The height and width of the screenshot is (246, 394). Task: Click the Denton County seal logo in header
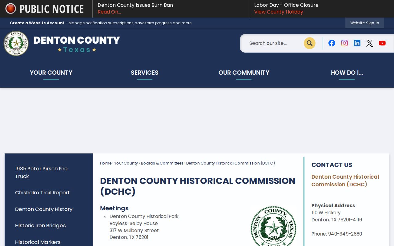point(16,43)
